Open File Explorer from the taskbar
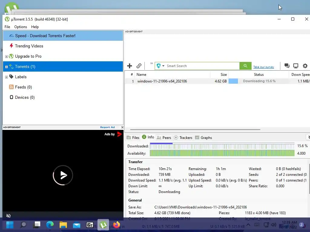 point(63,225)
